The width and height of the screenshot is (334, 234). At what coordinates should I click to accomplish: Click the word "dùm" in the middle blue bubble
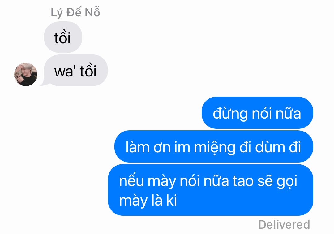270,147
